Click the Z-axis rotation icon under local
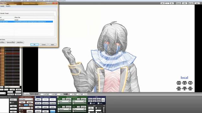 [190, 83]
